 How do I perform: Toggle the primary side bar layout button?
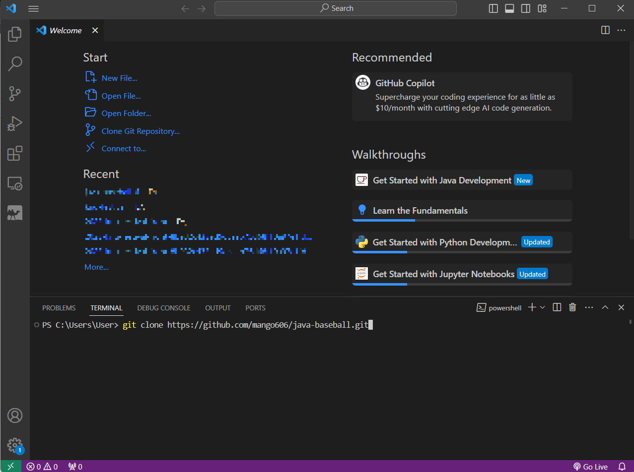493,8
